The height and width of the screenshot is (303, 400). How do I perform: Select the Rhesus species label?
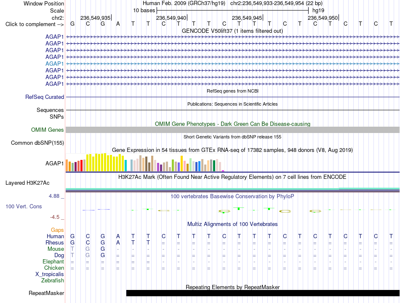click(x=55, y=242)
